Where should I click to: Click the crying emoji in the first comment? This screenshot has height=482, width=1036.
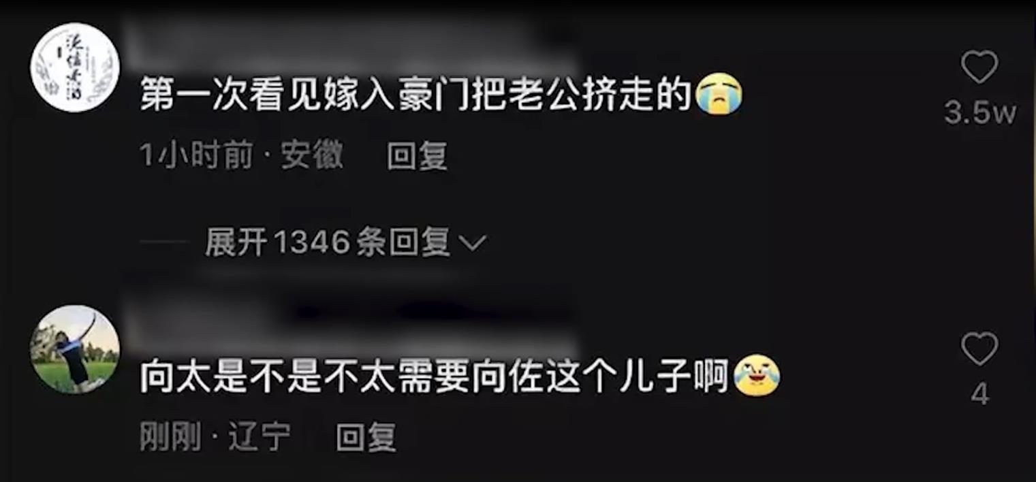point(719,94)
